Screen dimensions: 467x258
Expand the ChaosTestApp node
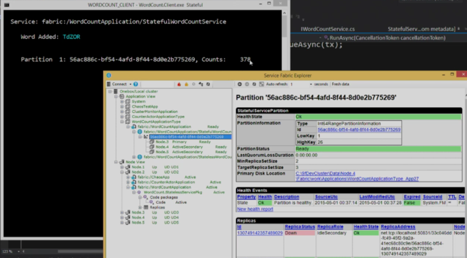[122, 107]
